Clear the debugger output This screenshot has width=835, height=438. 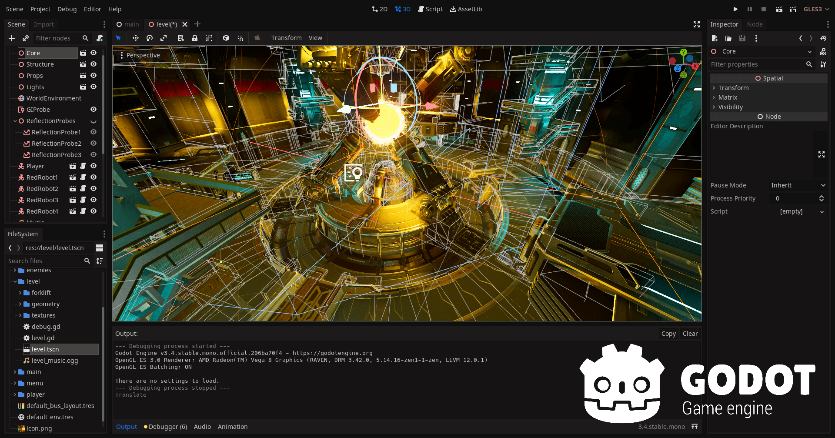point(690,333)
